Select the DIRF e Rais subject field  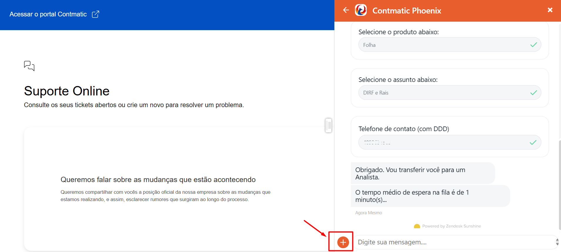449,92
